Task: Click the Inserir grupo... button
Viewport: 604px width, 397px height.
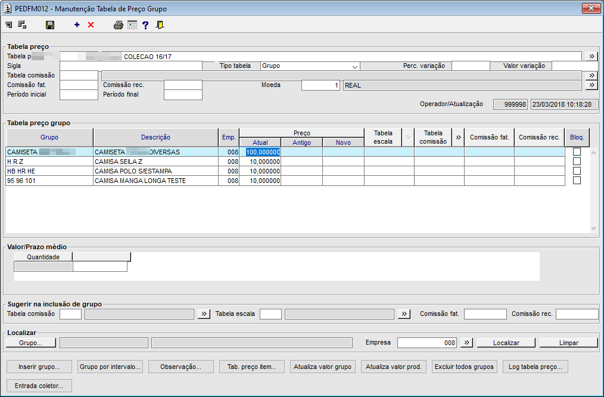Action: [x=39, y=367]
